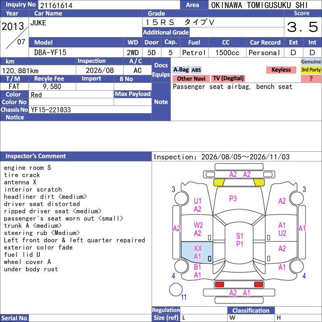Click the left red tail light
Screen dimensions: 322x322
click(x=219, y=285)
